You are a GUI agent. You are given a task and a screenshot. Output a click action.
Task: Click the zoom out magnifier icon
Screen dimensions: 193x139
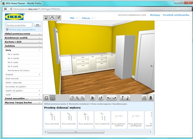(82, 98)
